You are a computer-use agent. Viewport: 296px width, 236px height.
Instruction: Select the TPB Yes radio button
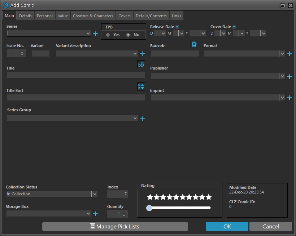[x=108, y=35]
